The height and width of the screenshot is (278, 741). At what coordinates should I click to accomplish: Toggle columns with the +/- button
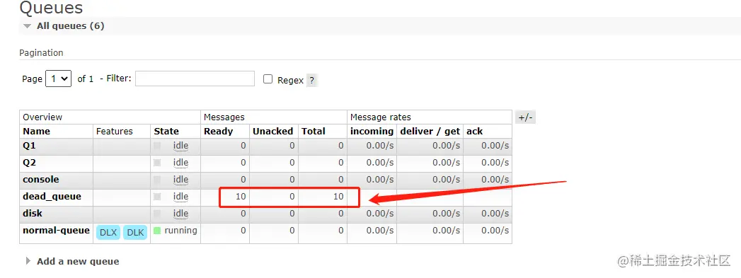point(525,117)
